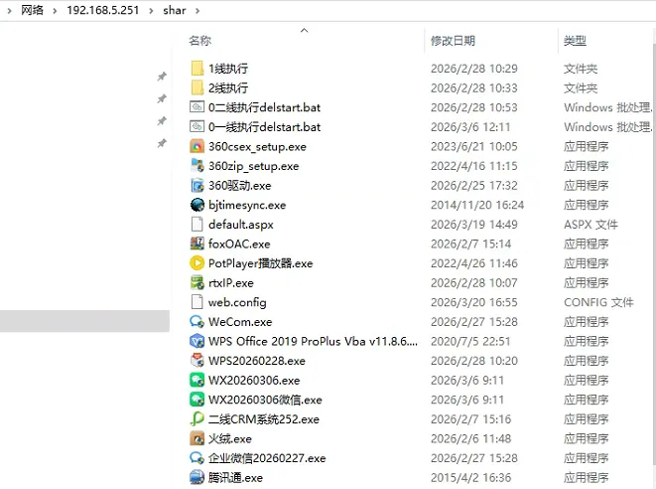Go to 192.168.5.251 in the address bar

point(103,10)
